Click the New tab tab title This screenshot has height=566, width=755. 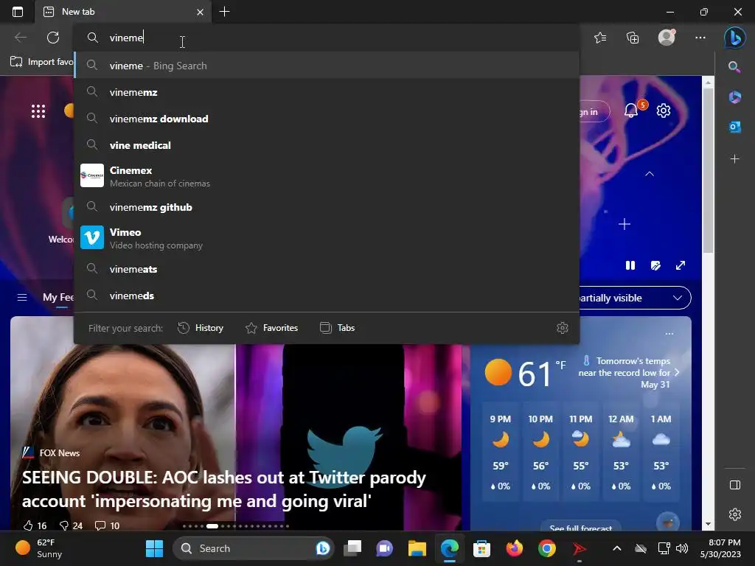(x=78, y=12)
